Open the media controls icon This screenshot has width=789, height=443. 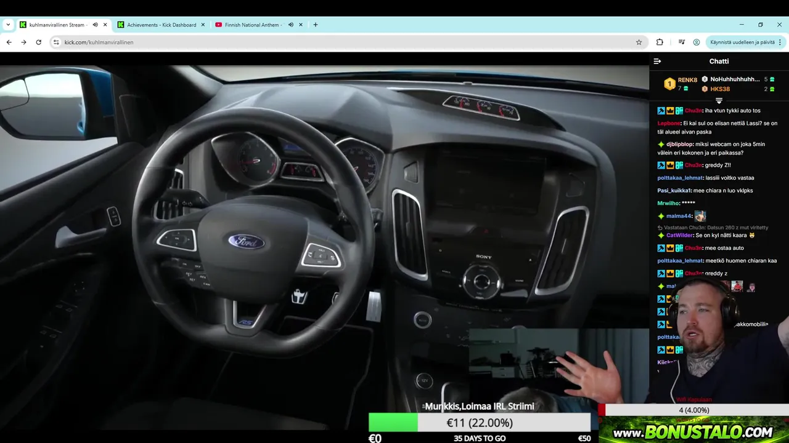point(682,42)
